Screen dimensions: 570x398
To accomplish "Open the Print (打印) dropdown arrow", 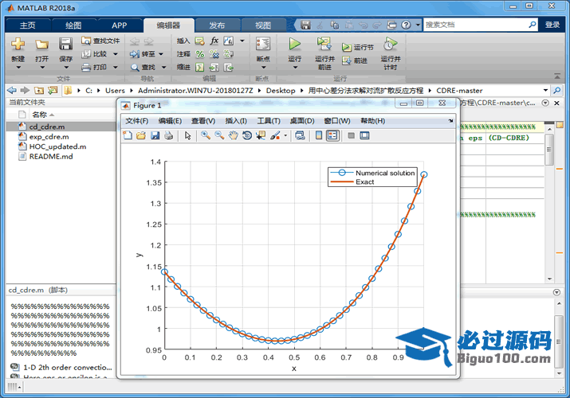I will click(x=116, y=67).
